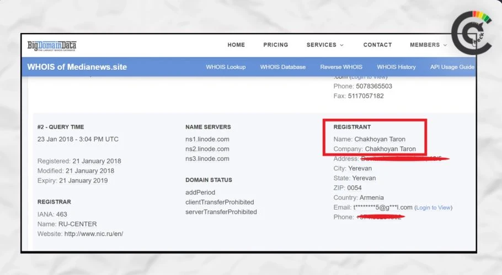This screenshot has width=502, height=275.
Task: Click the IANA: 463 line
Action: (52, 215)
